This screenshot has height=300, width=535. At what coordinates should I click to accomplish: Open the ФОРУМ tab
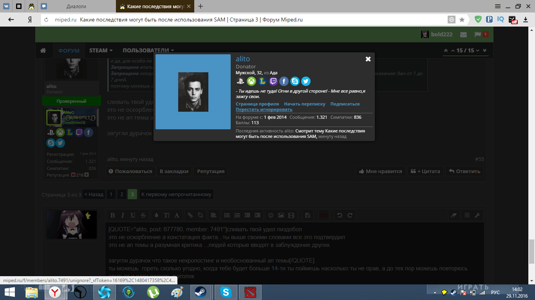69,50
